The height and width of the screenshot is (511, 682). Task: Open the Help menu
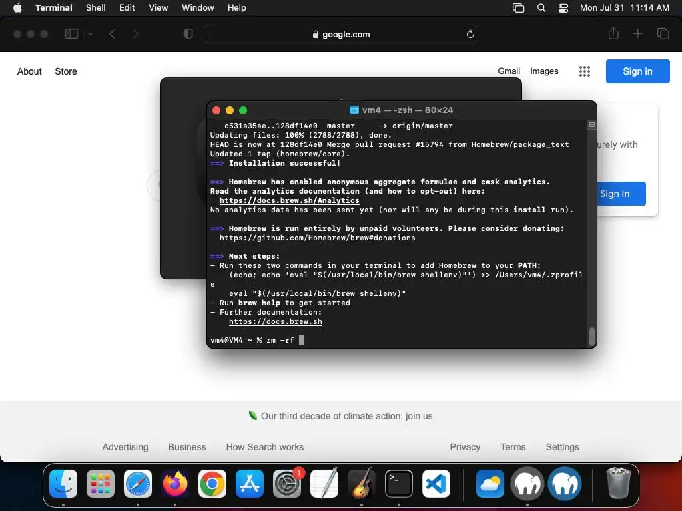click(x=237, y=7)
